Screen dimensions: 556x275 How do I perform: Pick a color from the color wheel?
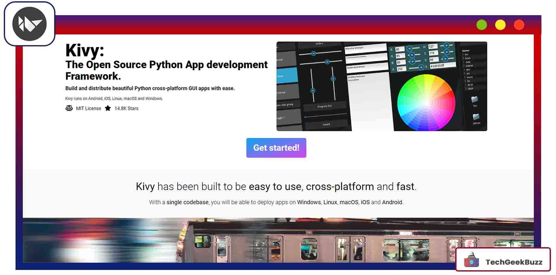(426, 103)
